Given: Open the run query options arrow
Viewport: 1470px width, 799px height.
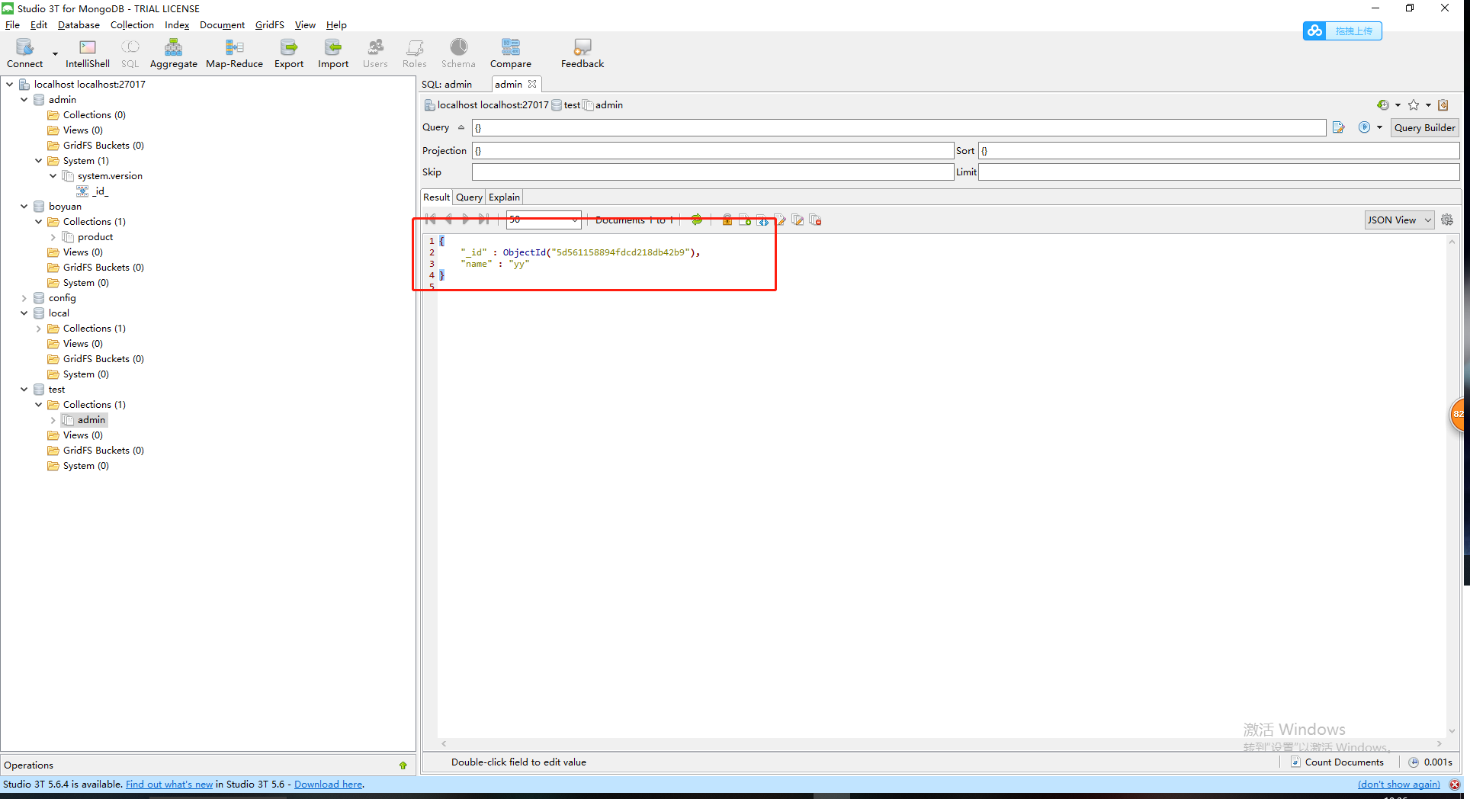Looking at the screenshot, I should point(1379,127).
